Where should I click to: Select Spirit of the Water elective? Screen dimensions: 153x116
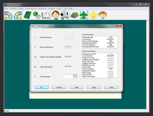point(100,76)
